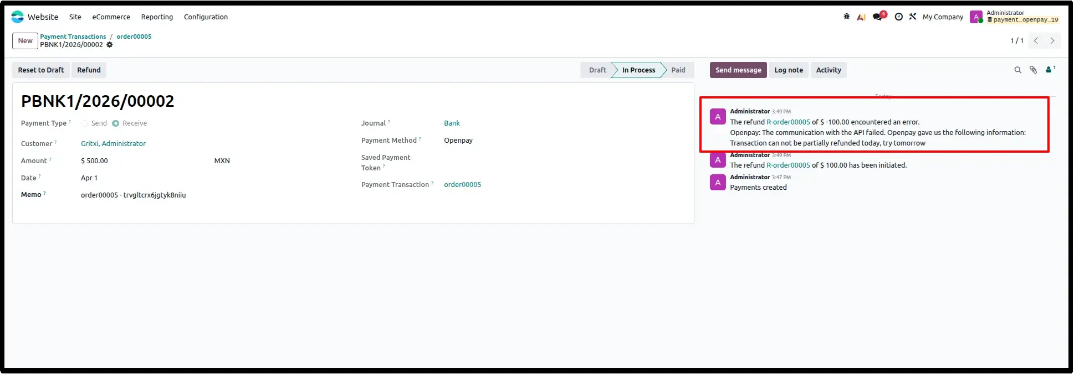
Task: Select the Send payment type radio
Action: tap(84, 124)
